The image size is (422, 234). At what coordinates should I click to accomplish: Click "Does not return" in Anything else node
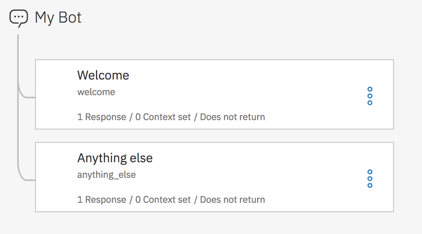[x=232, y=200]
